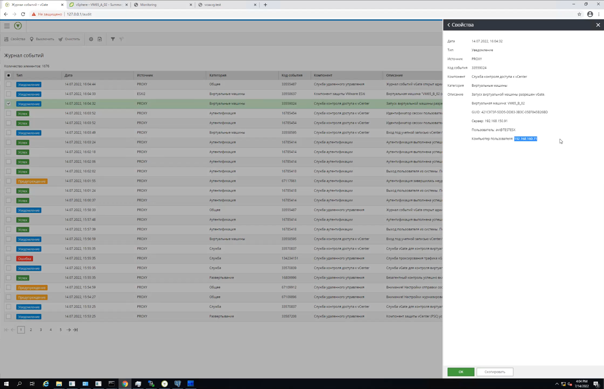Screen dimensions: 604x389
Task: Click the export log icon
Action: (100, 39)
